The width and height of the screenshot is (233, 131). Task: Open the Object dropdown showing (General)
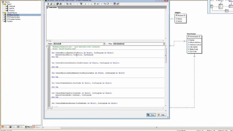[x=104, y=44]
